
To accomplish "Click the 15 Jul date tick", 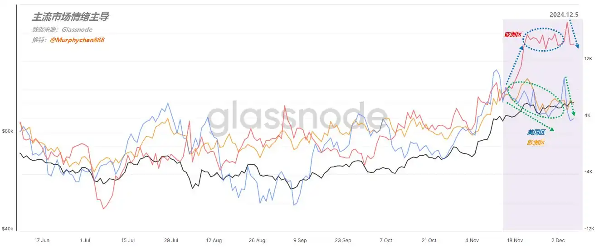I will click(x=128, y=240).
